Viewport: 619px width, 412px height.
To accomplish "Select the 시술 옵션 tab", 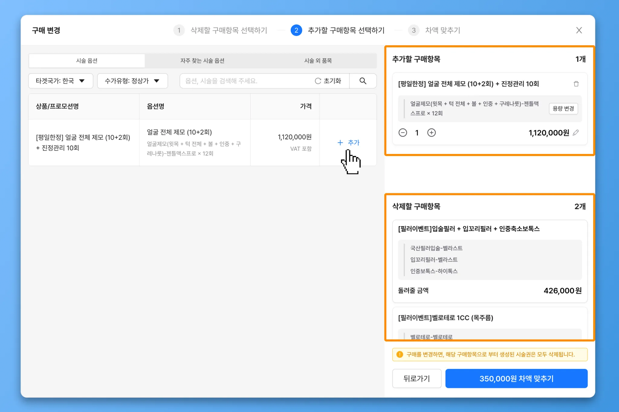I will click(x=87, y=61).
